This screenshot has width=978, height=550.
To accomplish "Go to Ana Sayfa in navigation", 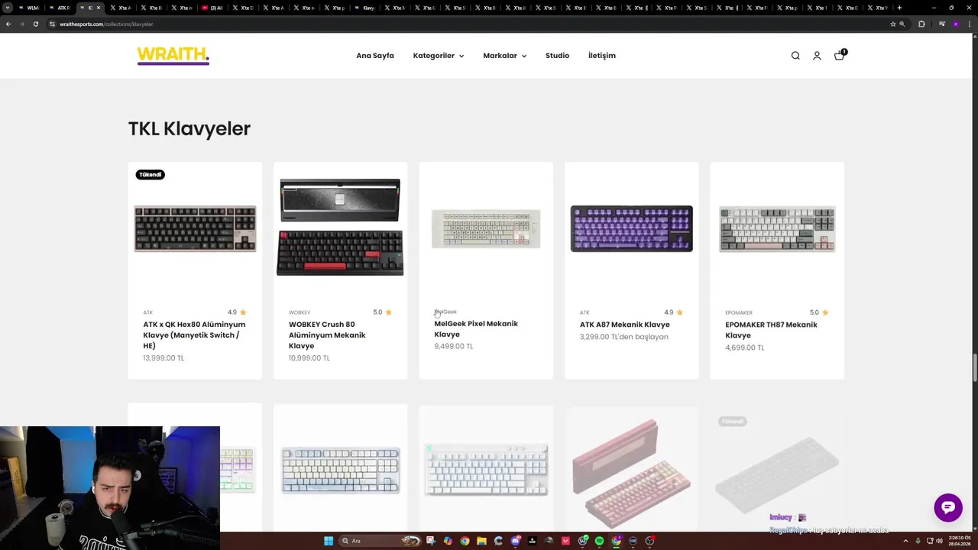I will coord(375,56).
